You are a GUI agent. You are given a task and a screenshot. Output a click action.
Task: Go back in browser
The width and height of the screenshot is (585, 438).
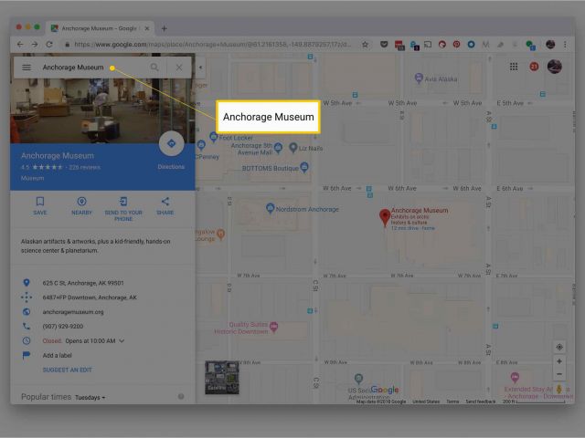(20, 45)
